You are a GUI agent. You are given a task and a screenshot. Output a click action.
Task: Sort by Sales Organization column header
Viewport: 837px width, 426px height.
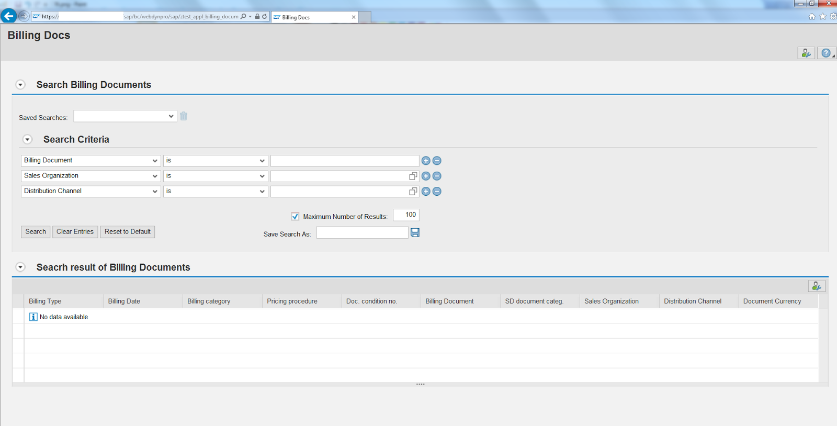click(x=619, y=301)
